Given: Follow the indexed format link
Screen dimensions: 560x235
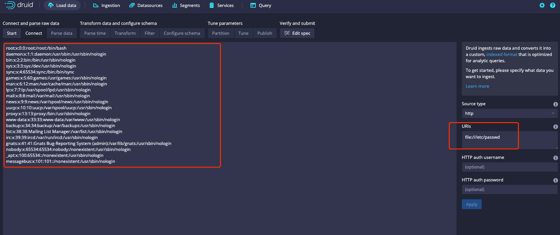Looking at the screenshot, I should click(x=502, y=54).
